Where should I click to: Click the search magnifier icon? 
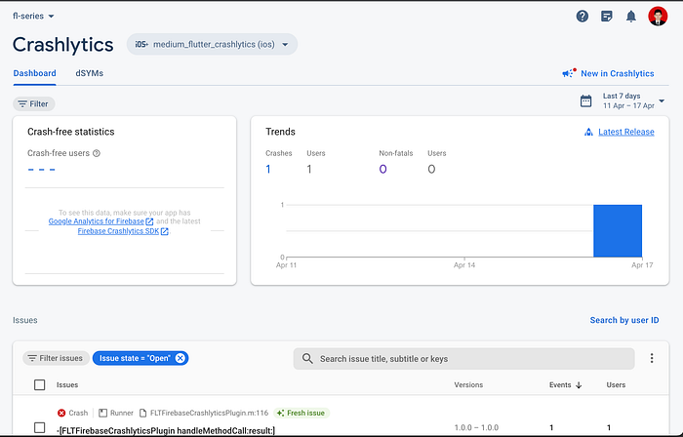[x=307, y=359]
